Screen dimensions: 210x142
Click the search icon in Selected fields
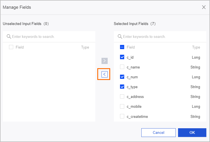[120, 36]
